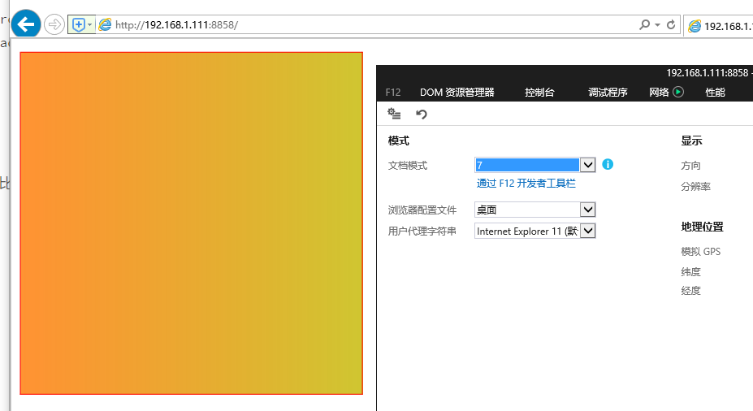Screen dimensions: 753x411
Task: Open the 网络 tab
Action: (x=659, y=92)
